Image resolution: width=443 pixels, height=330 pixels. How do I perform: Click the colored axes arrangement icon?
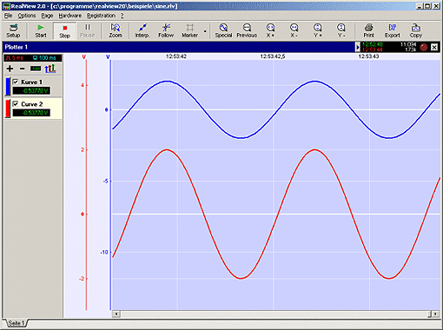point(50,69)
